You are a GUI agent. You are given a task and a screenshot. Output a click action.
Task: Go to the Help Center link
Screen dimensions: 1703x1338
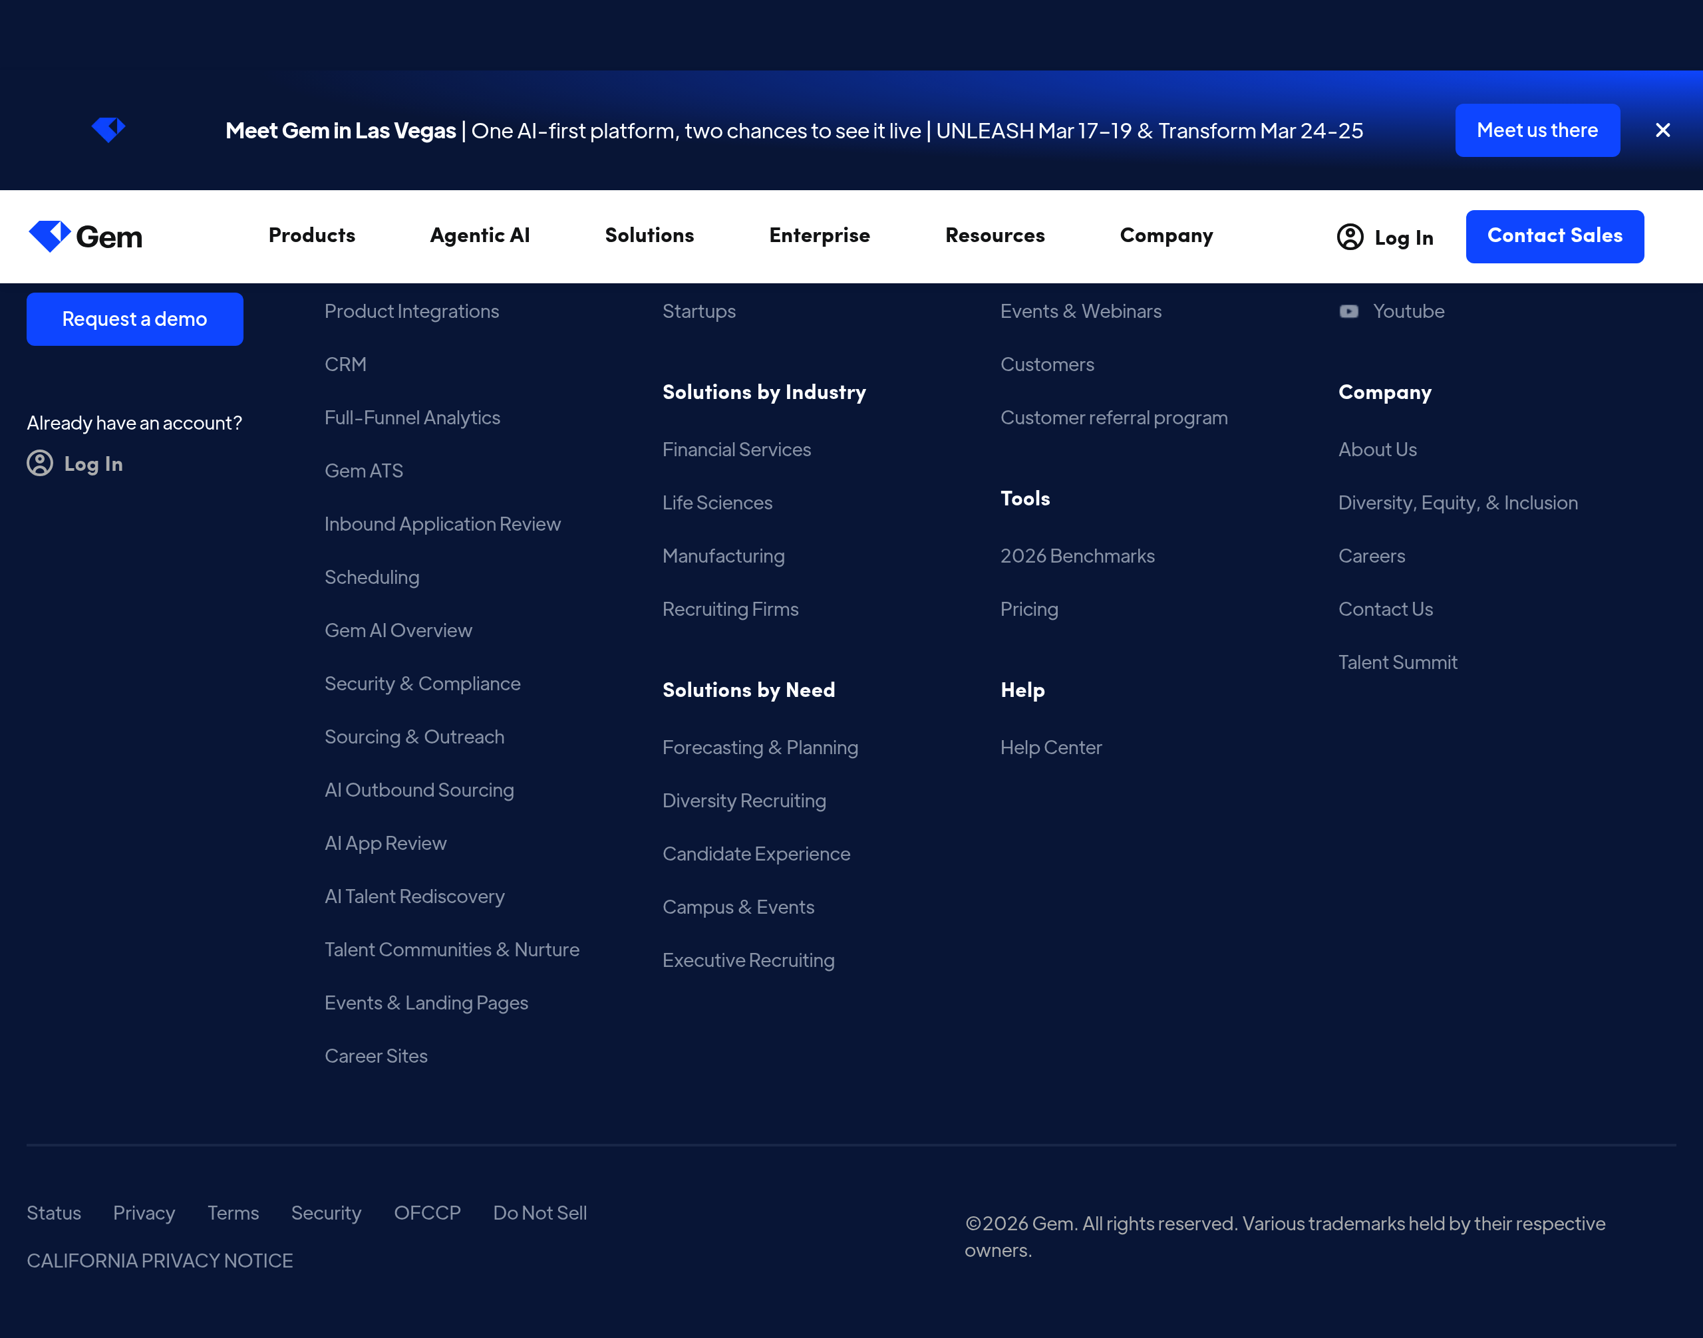[1050, 747]
